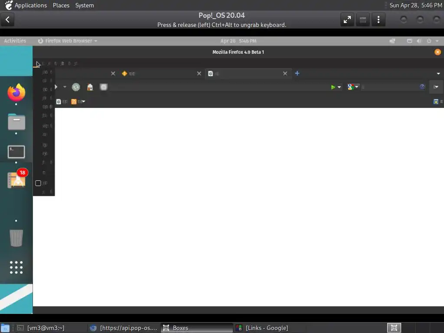Expand the address bar history dropdown arrow
Screen dimensions: 444x333
[x=339, y=87]
